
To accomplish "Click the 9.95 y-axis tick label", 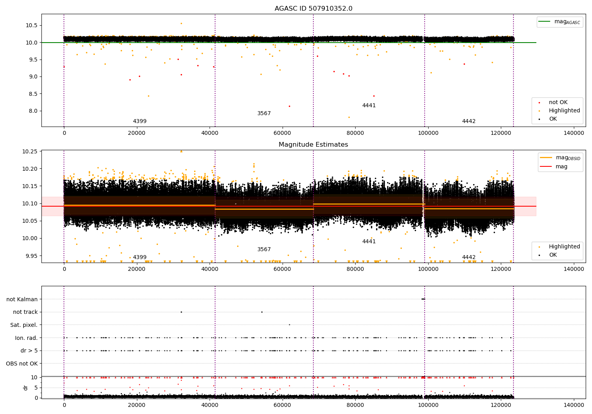I will pyautogui.click(x=32, y=255).
